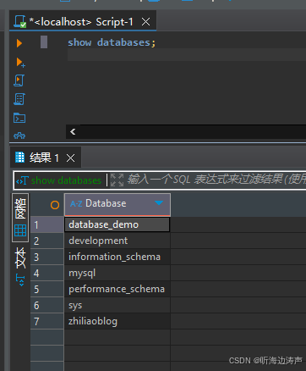This screenshot has width=306, height=371.
Task: Select row number 1 header
Action: pyautogui.click(x=47, y=224)
